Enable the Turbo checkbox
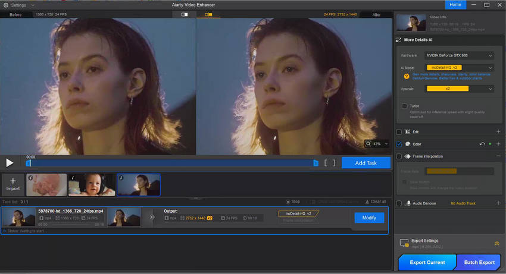Image resolution: width=506 pixels, height=274 pixels. (404, 106)
